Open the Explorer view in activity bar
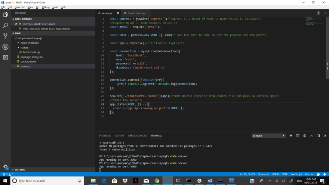The image size is (329, 185). point(6,15)
